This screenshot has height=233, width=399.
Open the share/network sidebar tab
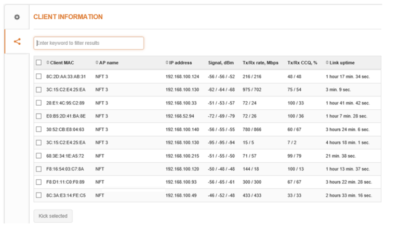point(17,42)
